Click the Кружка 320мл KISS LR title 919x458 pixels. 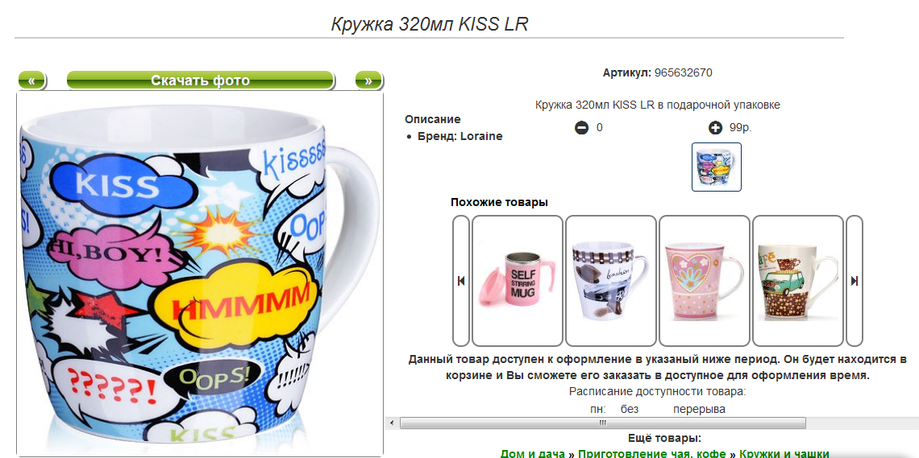(x=430, y=24)
